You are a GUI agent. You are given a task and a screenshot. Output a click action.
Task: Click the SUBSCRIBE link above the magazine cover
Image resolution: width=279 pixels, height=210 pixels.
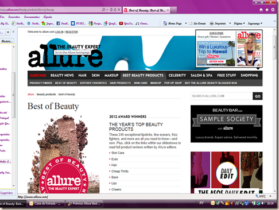[x=216, y=33]
